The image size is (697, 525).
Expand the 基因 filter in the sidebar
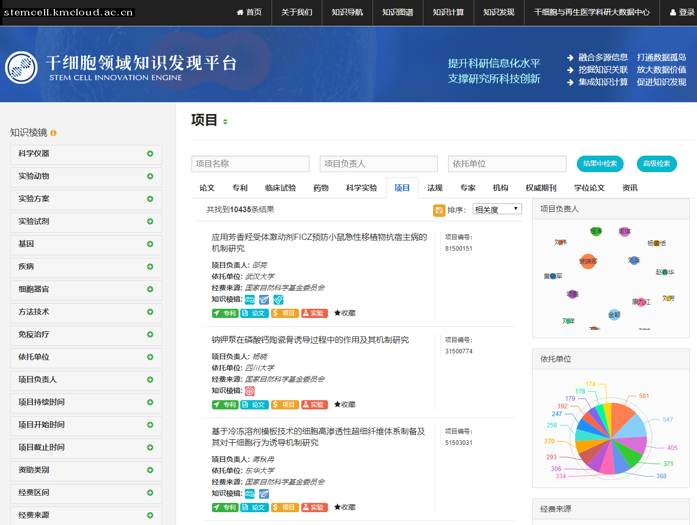point(150,244)
